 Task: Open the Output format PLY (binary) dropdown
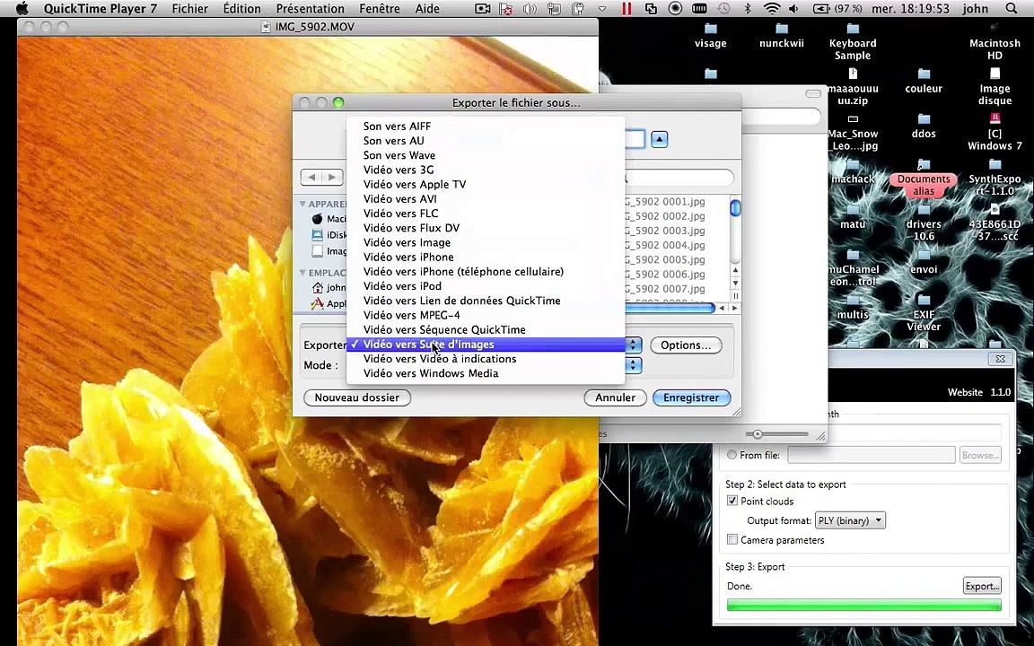[x=850, y=520]
